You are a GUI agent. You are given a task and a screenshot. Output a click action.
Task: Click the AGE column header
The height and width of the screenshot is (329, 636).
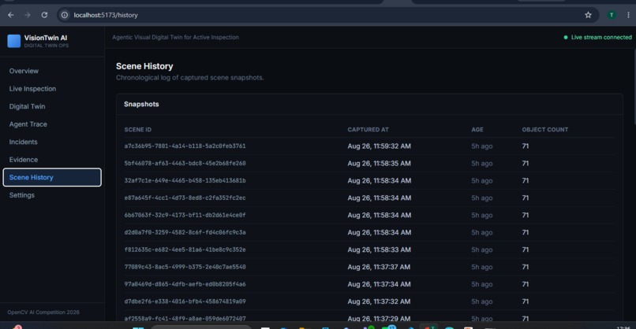(477, 130)
